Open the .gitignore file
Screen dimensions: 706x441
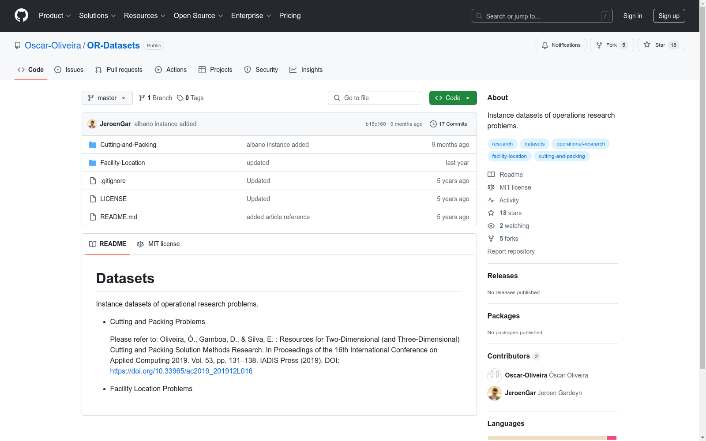click(113, 181)
